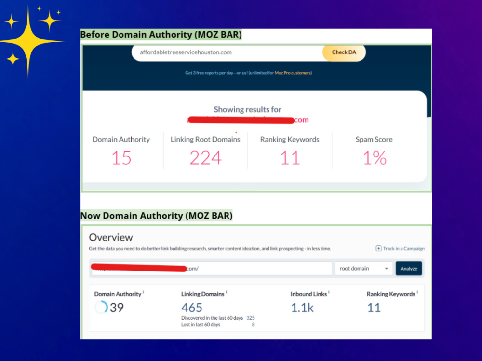Click the Linking Domains value 465
Screen dimensions: 482x361
(192, 308)
